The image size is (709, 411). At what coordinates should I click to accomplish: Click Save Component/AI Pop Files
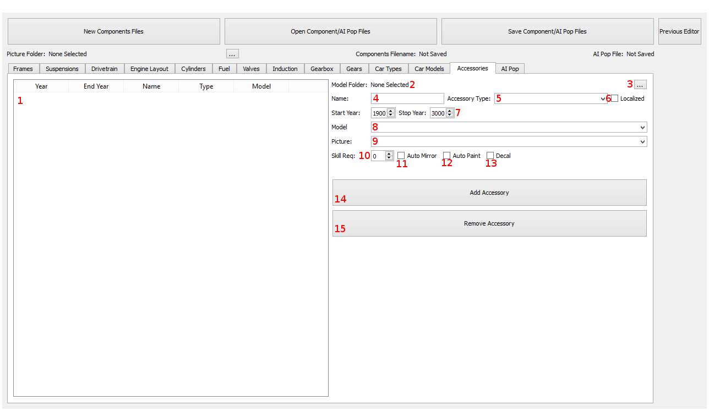(547, 31)
